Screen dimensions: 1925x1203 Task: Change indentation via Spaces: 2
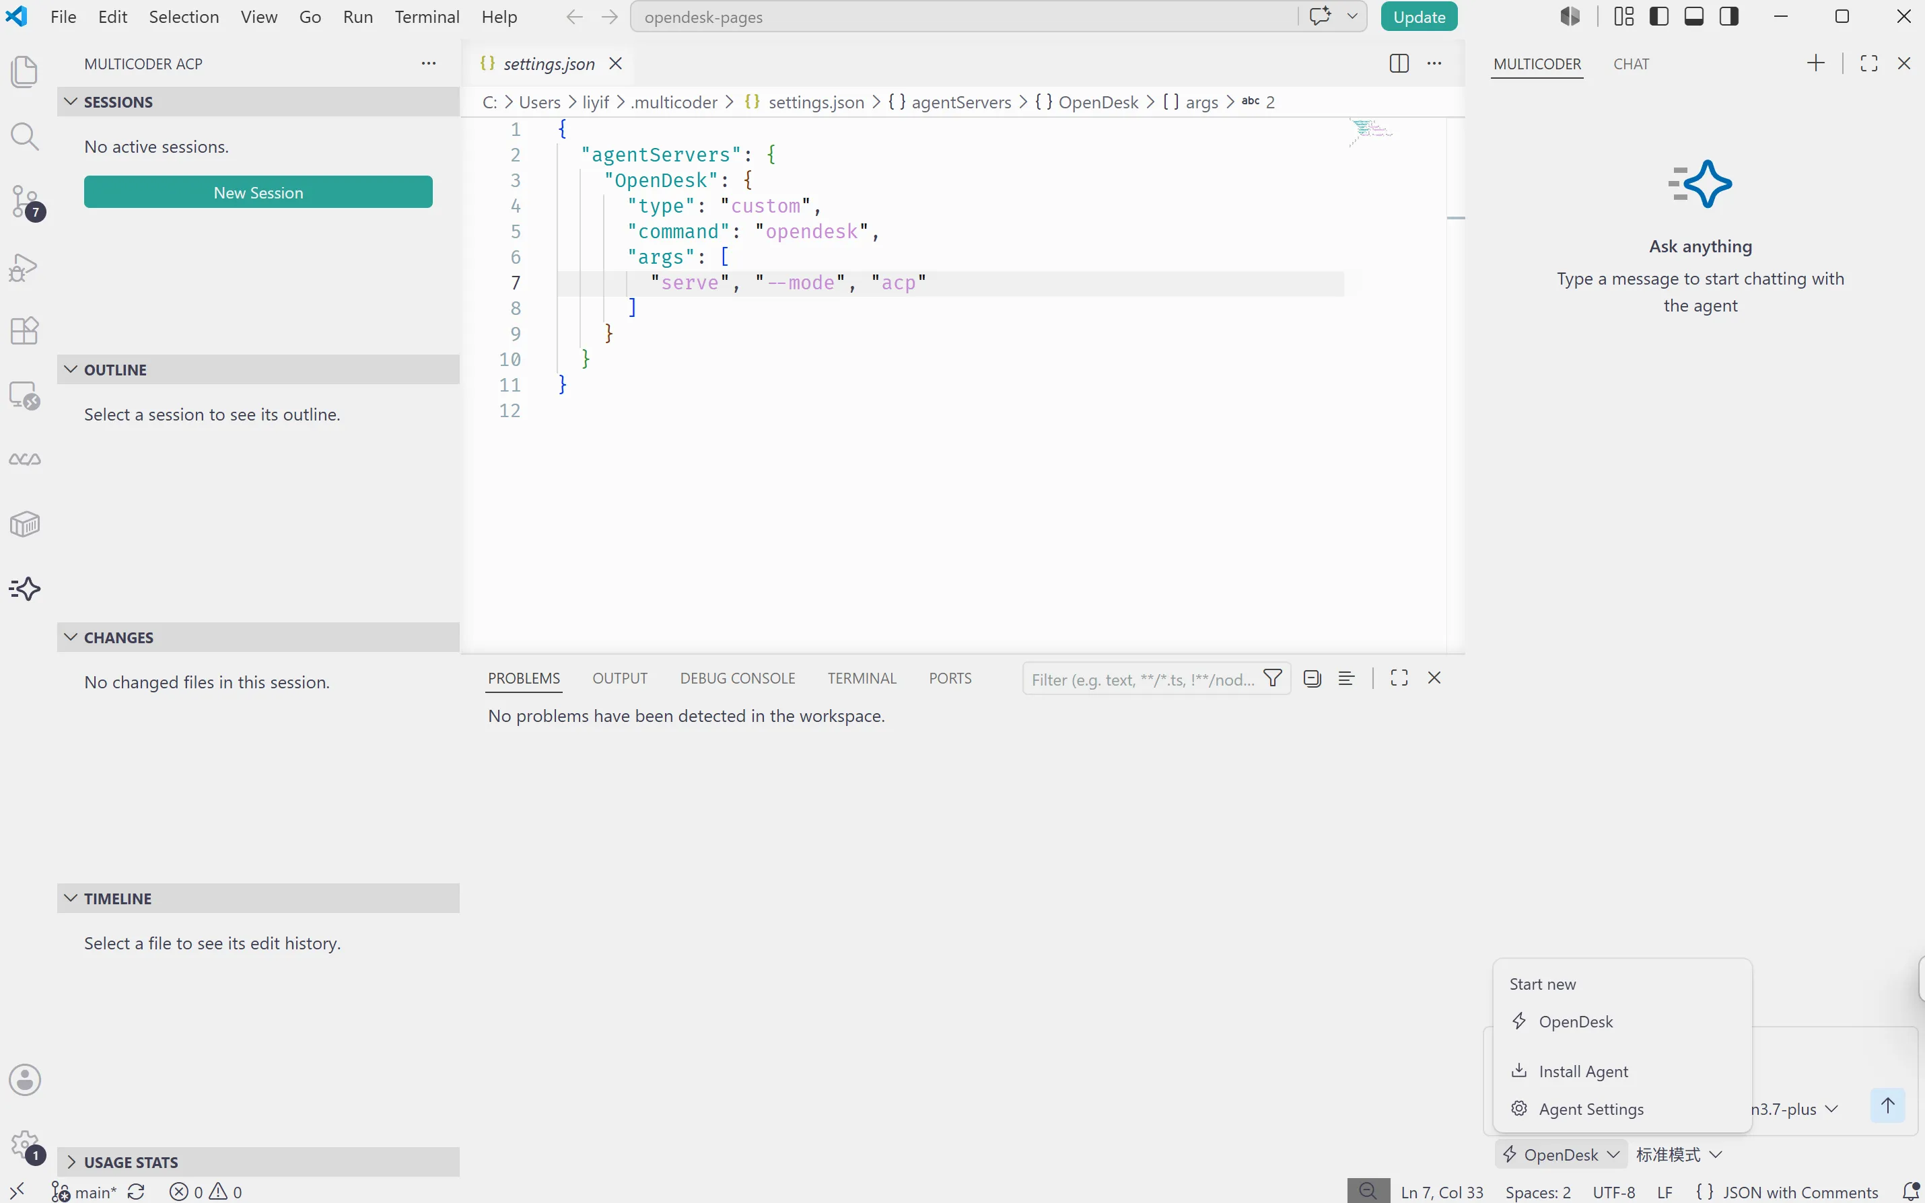1537,1192
